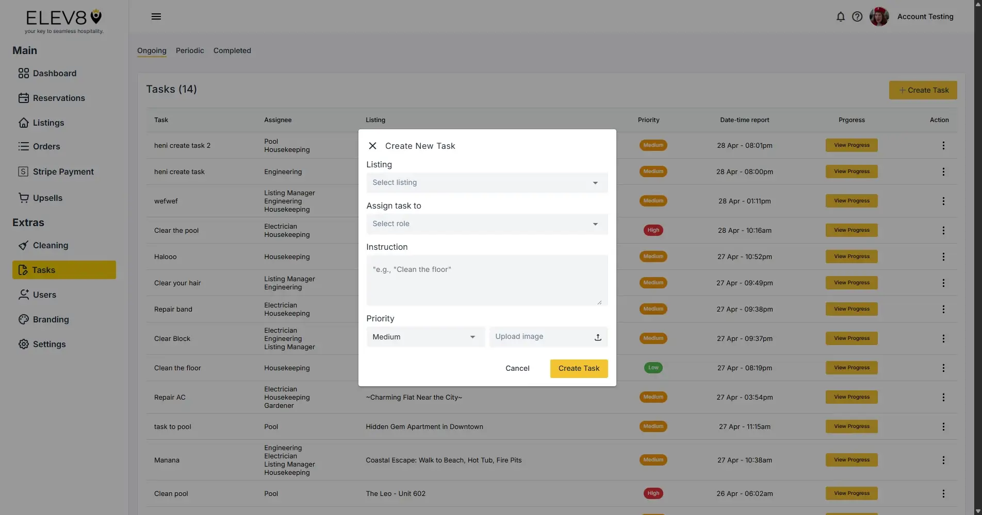
Task: View progress for the Repair AC task
Action: pos(850,397)
